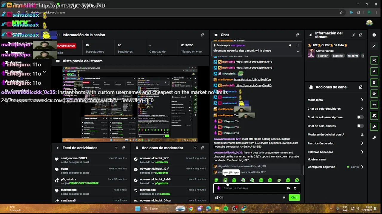Expand Modo lento options

[x=362, y=100]
